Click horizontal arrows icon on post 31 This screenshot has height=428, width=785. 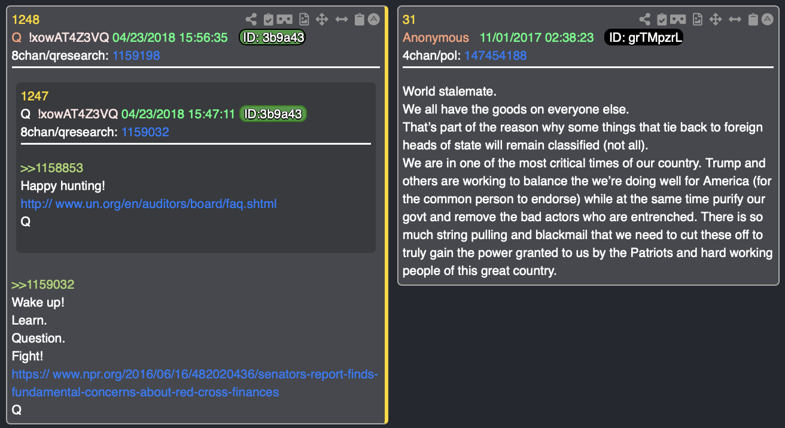[x=736, y=19]
